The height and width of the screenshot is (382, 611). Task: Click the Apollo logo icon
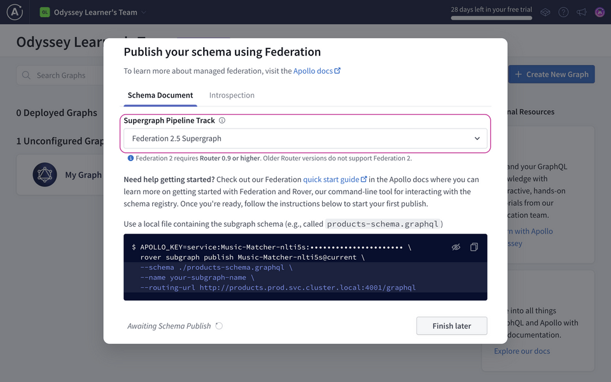click(15, 12)
